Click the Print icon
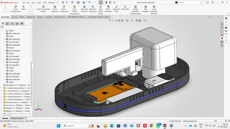The image size is (230, 129). click(x=84, y=3)
